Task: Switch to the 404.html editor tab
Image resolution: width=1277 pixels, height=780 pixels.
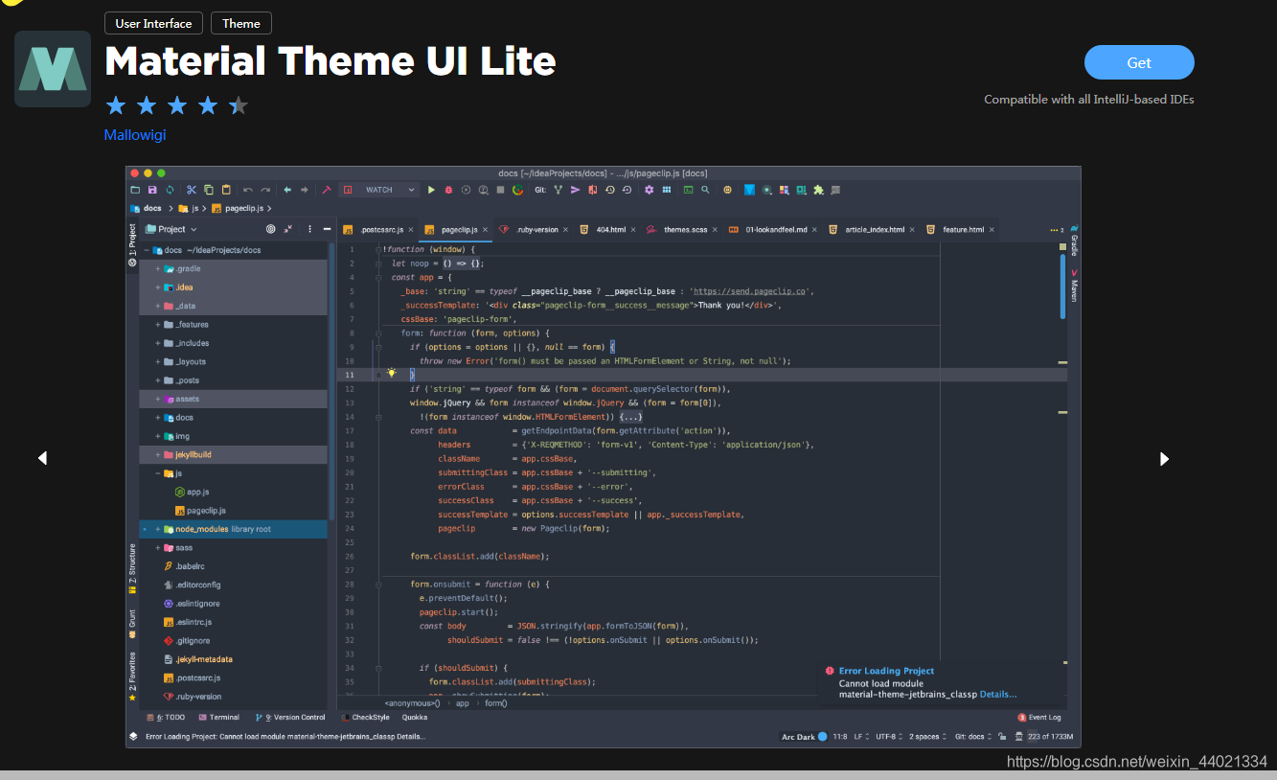Action: [609, 230]
